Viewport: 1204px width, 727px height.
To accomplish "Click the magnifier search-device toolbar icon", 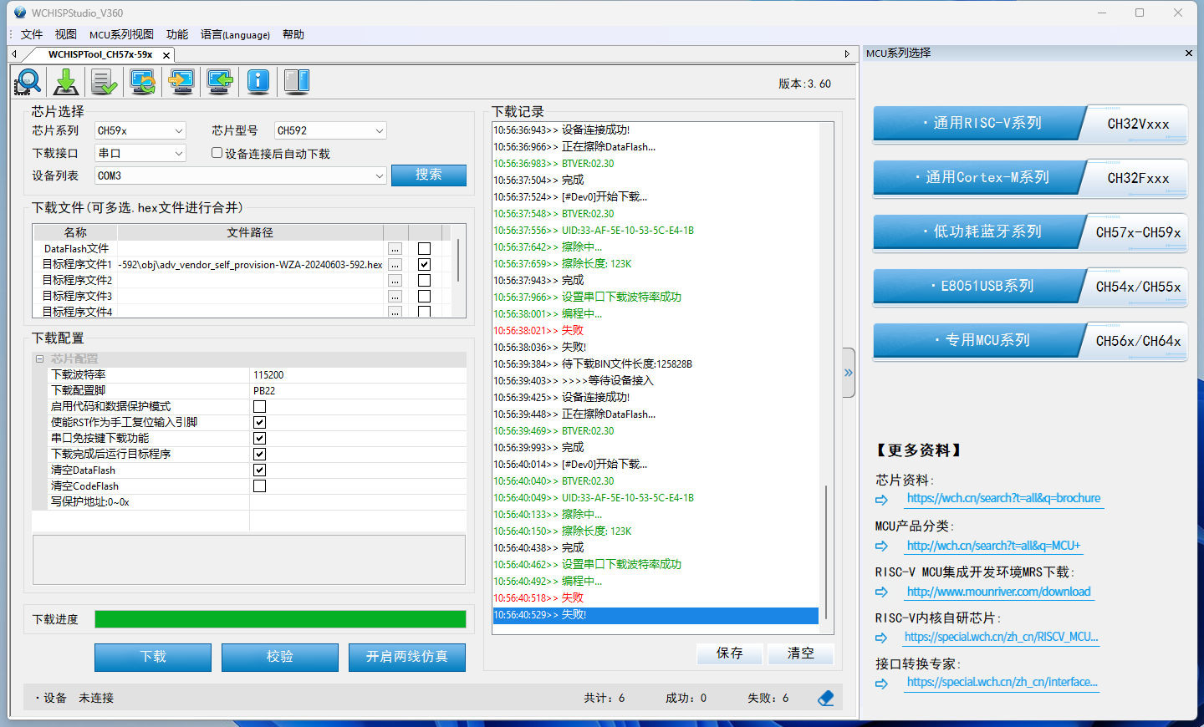I will coord(28,82).
